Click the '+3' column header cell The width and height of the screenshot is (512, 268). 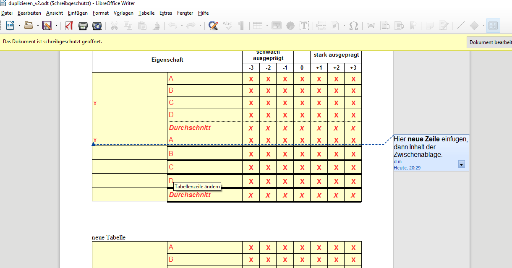(x=353, y=68)
